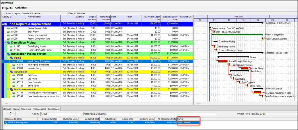Open the Successors details tab
Image resolution: width=298 pixels, height=130 pixels.
point(54,109)
